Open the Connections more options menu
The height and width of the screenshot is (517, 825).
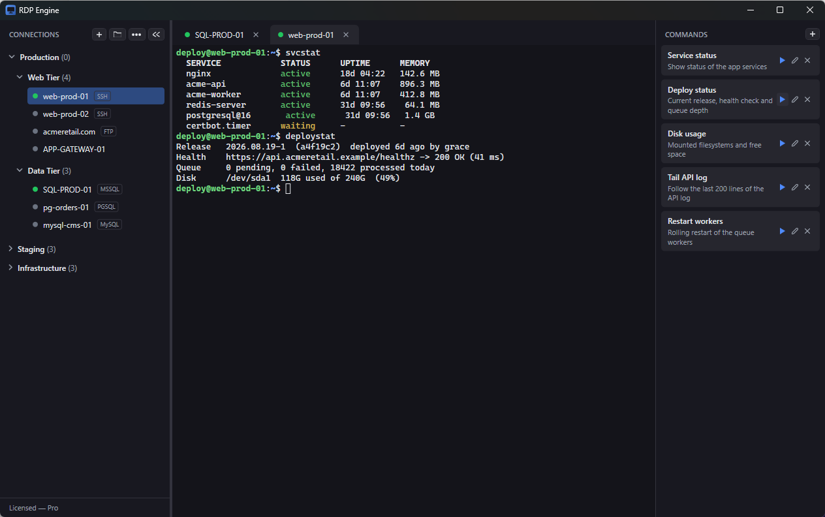136,35
